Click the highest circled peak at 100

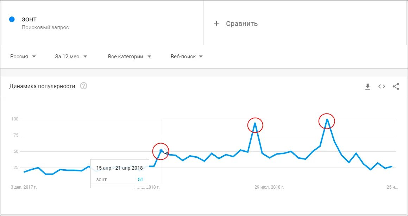pyautogui.click(x=327, y=121)
